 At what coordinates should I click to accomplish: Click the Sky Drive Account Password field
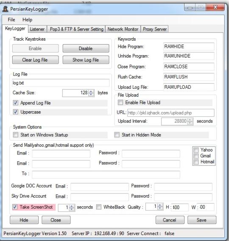pyautogui.click(x=183, y=197)
